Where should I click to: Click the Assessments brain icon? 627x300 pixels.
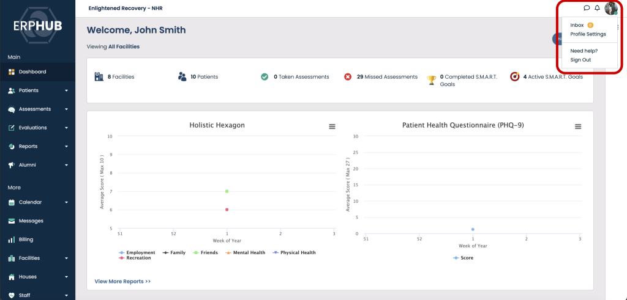coord(12,109)
